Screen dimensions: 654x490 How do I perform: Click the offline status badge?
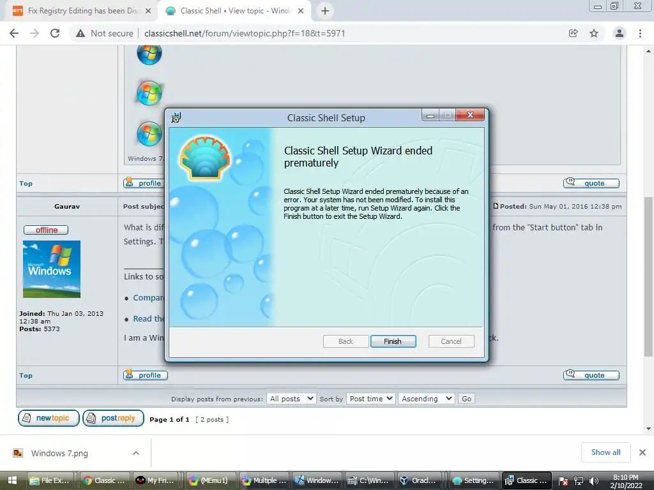(46, 230)
